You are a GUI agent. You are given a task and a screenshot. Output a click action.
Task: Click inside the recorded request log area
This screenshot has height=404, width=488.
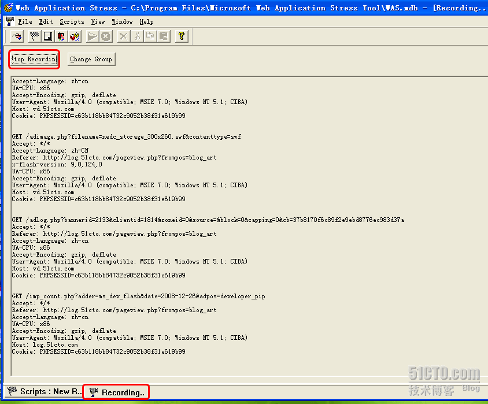(249, 226)
